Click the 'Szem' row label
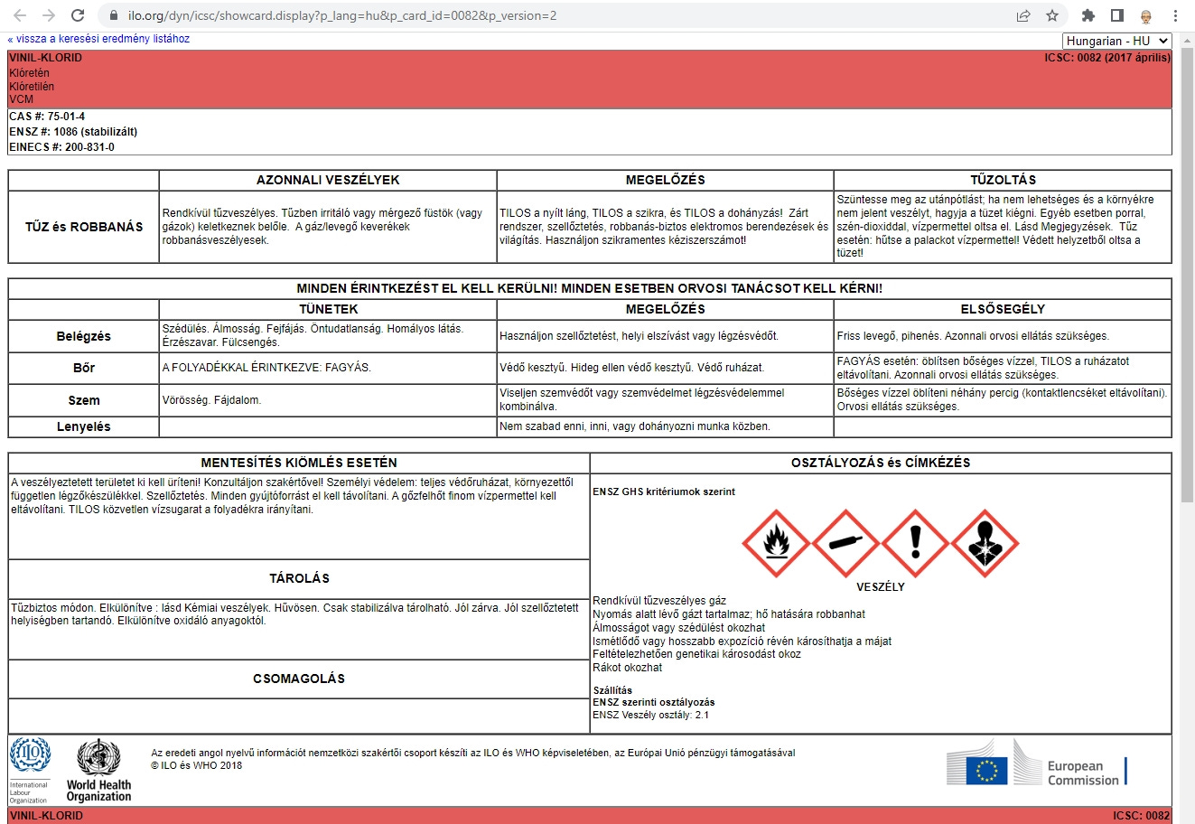 pos(84,400)
